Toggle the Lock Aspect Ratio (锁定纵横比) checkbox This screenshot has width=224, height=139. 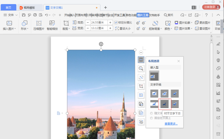pos(116,22)
